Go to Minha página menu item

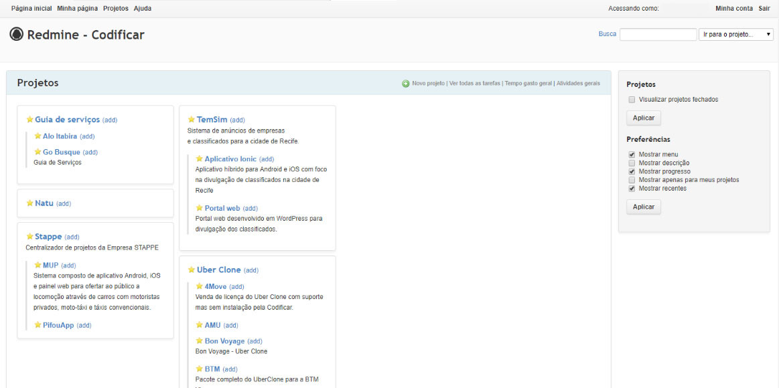[77, 9]
